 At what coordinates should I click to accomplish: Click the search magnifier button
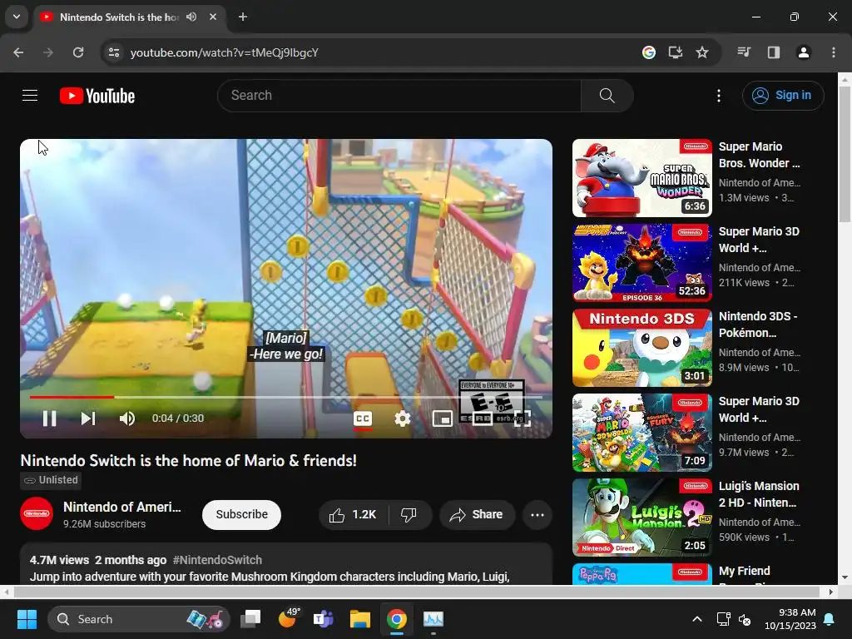[x=607, y=96]
